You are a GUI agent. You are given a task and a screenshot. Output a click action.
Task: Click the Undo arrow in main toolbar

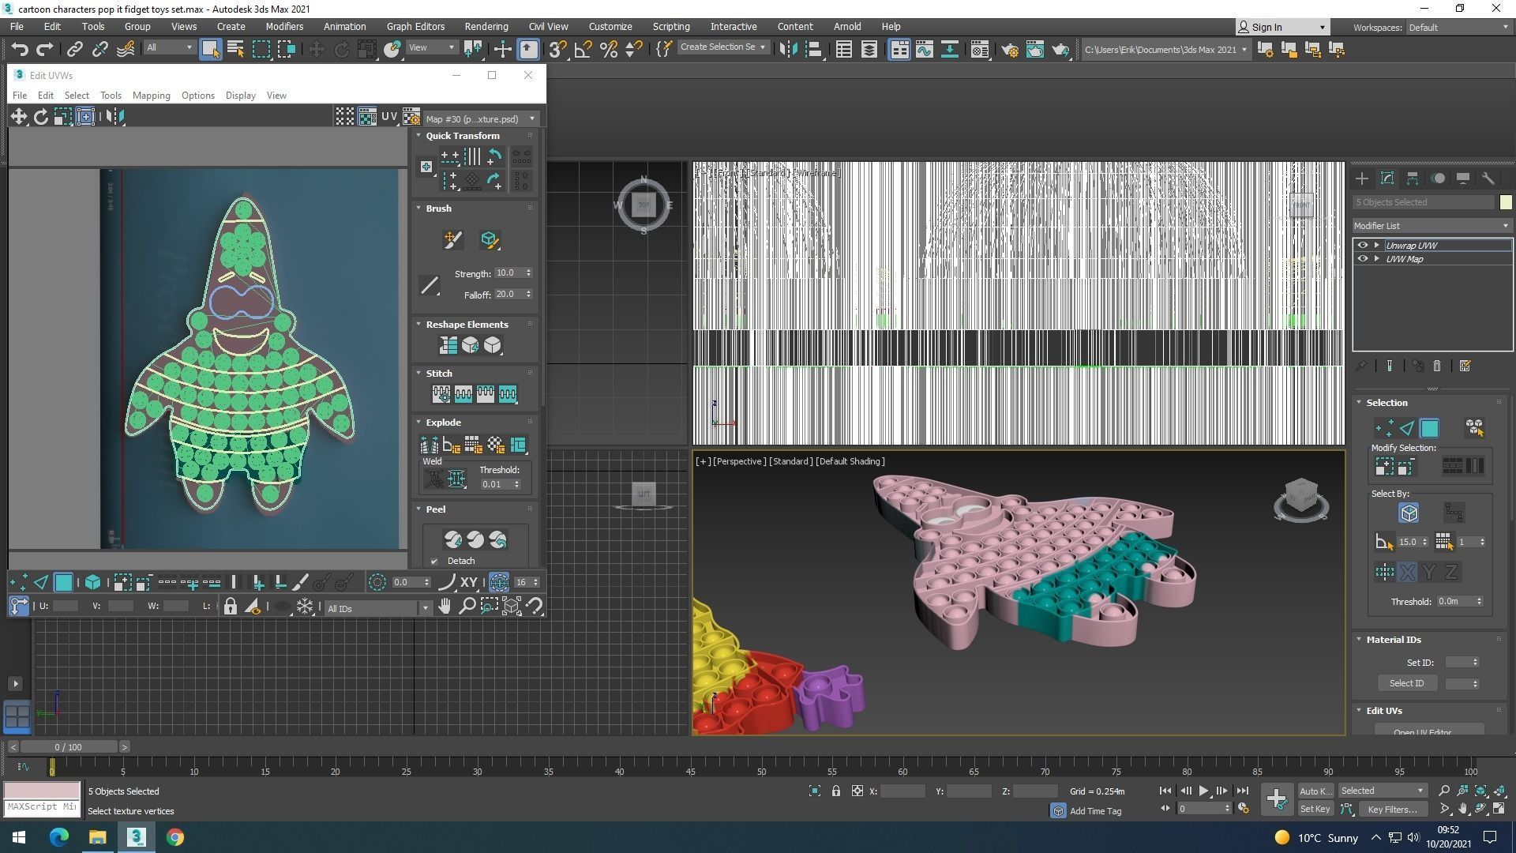pyautogui.click(x=19, y=50)
